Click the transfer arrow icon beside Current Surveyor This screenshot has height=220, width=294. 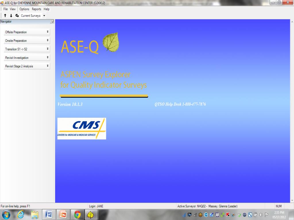click(x=17, y=15)
